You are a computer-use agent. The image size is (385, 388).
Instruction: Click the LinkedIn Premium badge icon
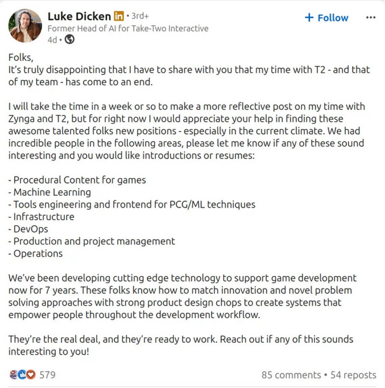pos(118,16)
